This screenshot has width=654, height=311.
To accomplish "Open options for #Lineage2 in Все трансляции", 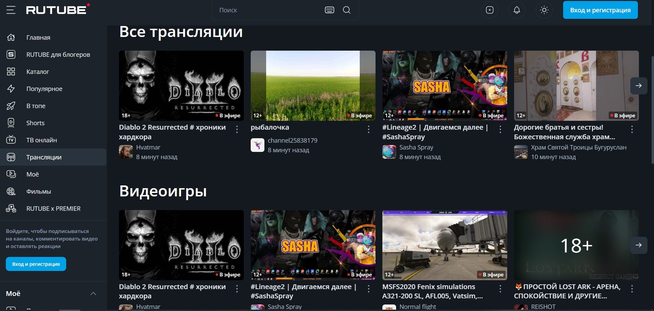I will [x=500, y=129].
